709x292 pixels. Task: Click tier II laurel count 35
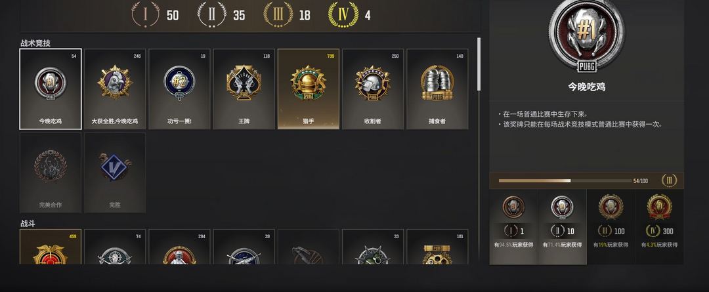pos(221,14)
